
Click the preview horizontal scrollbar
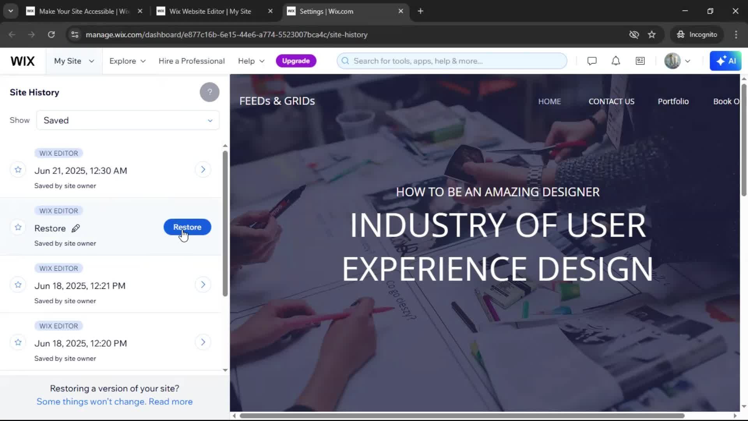462,416
